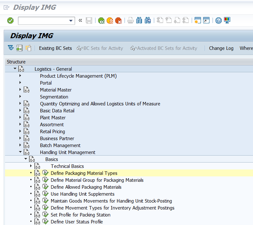Viewport: 253px width, 225px height.
Task: Select the Use Handling Unit Supplements text
Action: click(82, 194)
